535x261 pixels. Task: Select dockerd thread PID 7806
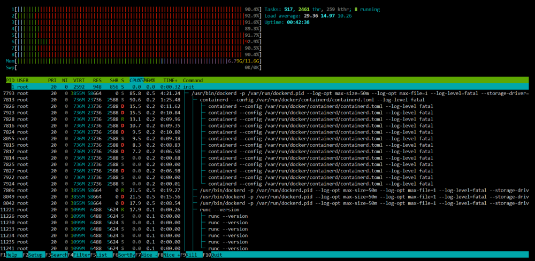(264, 190)
